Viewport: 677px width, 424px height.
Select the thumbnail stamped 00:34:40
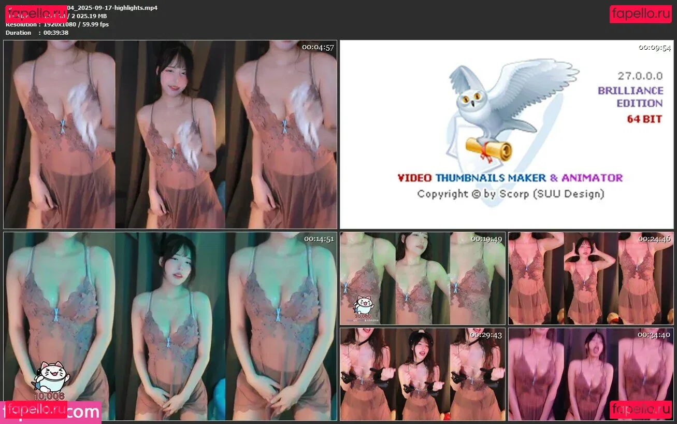tap(590, 374)
